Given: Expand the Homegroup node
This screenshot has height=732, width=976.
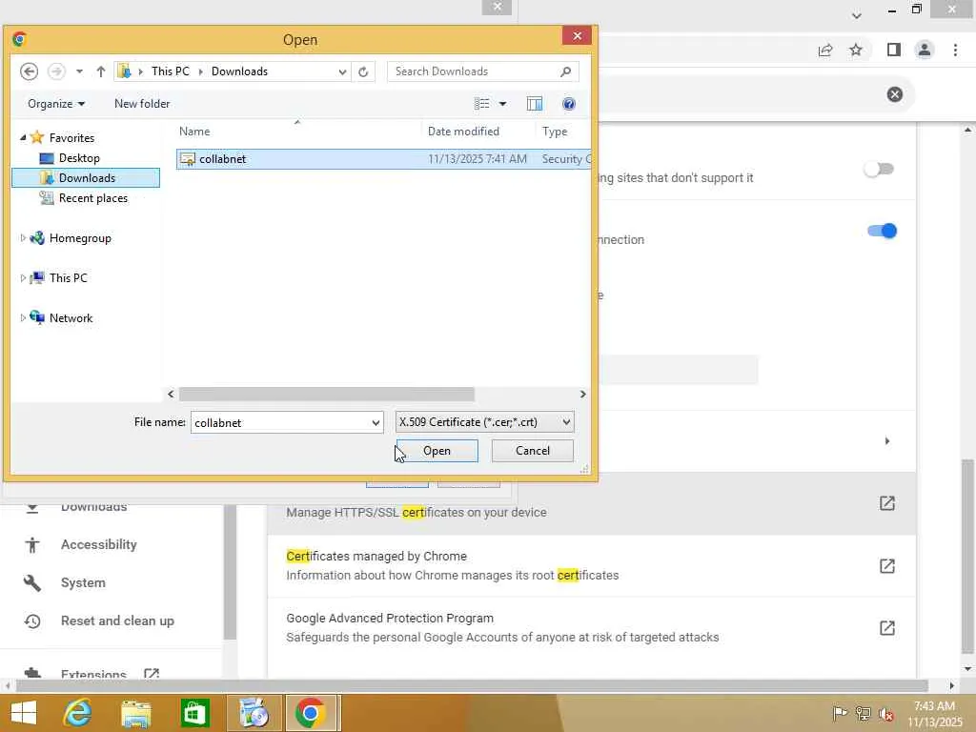Looking at the screenshot, I should pos(23,237).
